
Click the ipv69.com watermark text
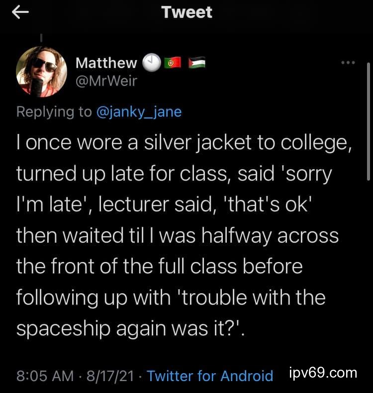tap(323, 373)
